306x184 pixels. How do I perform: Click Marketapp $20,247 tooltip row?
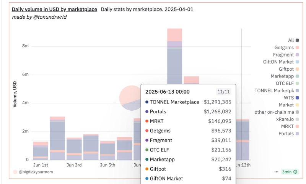tap(188, 159)
